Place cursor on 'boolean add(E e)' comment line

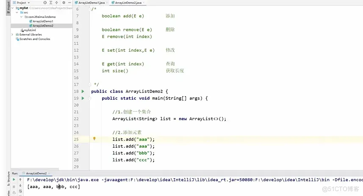coord(123,16)
